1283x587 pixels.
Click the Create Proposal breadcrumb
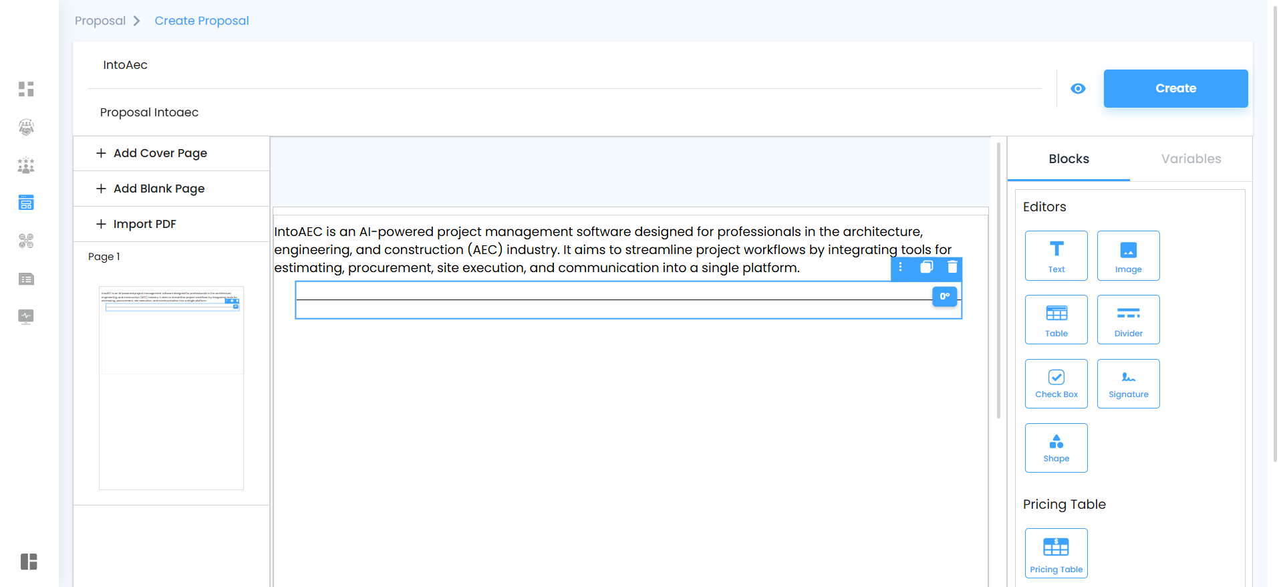(x=202, y=21)
